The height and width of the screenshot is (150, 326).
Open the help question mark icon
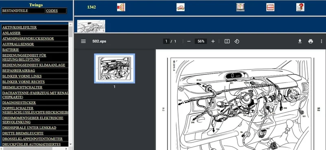click(300, 7)
